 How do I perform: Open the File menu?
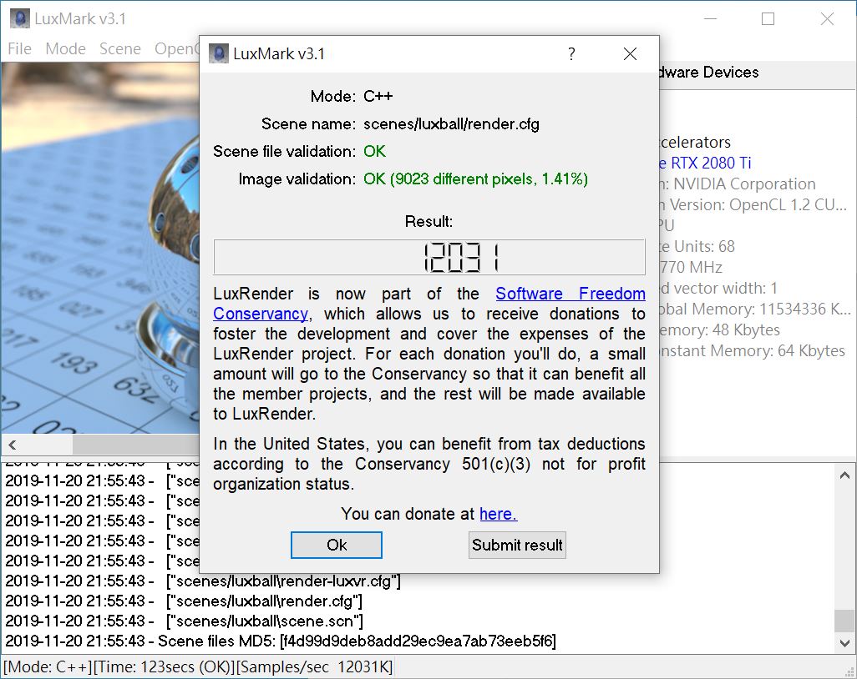[19, 48]
